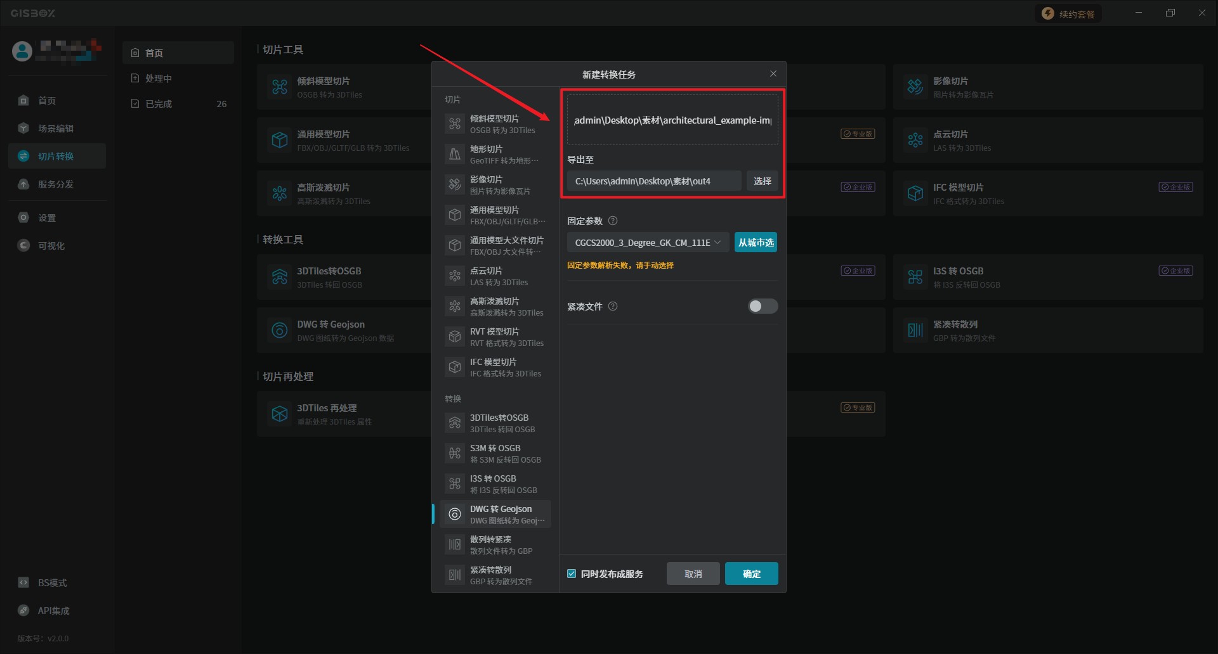Select the 地形切片 terrain icon
1218x654 pixels.
coord(455,155)
